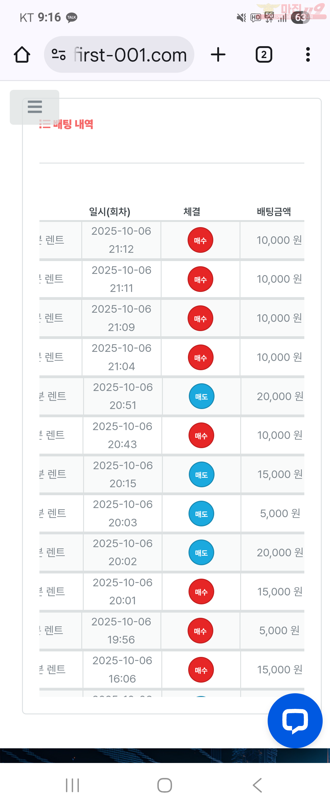Tap the 5,000 원 amount at 20:03
This screenshot has height=807, width=330.
[x=280, y=514]
